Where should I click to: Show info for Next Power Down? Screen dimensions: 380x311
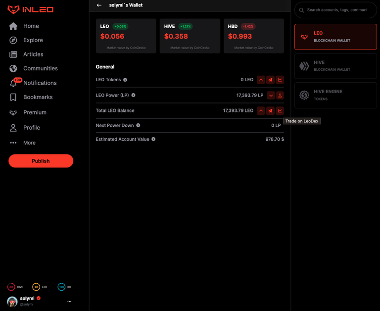click(x=138, y=125)
